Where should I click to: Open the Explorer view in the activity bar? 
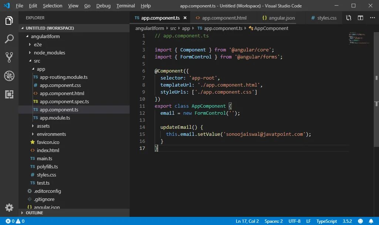[9, 21]
